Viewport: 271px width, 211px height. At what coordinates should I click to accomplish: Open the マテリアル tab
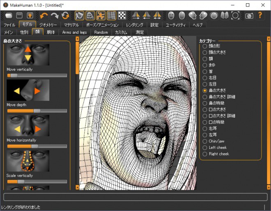click(71, 25)
